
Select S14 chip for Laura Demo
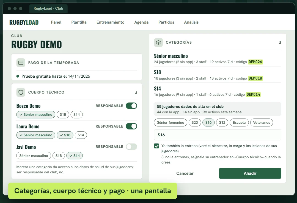pos(81,135)
